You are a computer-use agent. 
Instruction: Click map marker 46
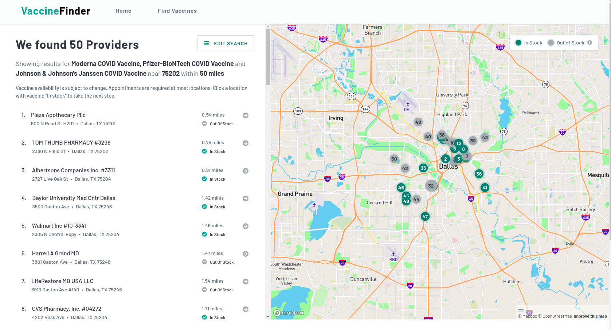click(x=401, y=188)
